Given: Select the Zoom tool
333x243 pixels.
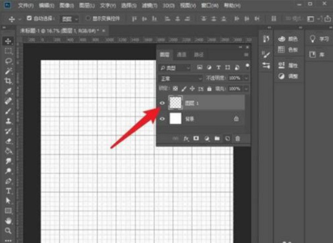Looking at the screenshot, I should pos(8,231).
